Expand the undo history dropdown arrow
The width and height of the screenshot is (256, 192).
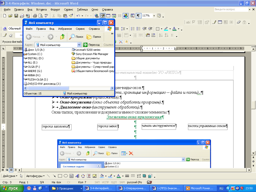click(82, 16)
